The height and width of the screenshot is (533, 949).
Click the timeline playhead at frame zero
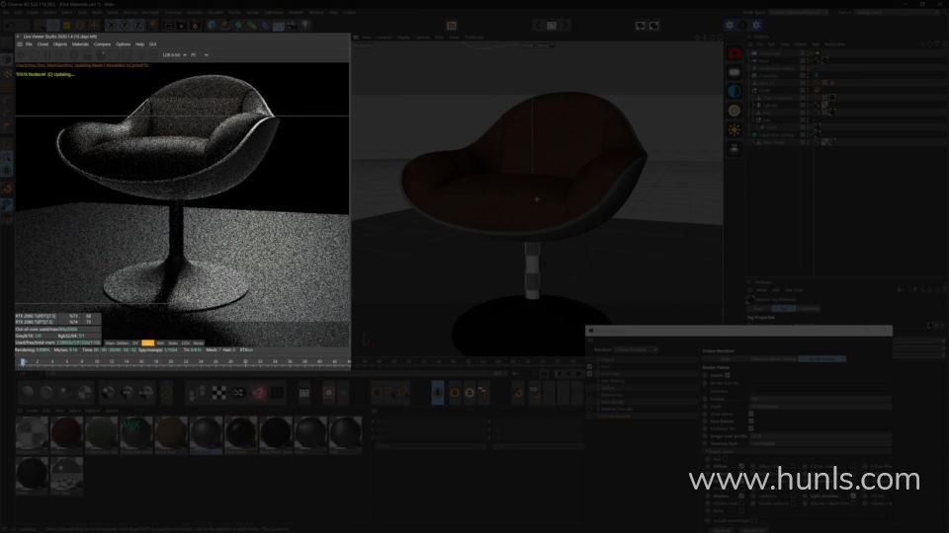click(x=23, y=362)
